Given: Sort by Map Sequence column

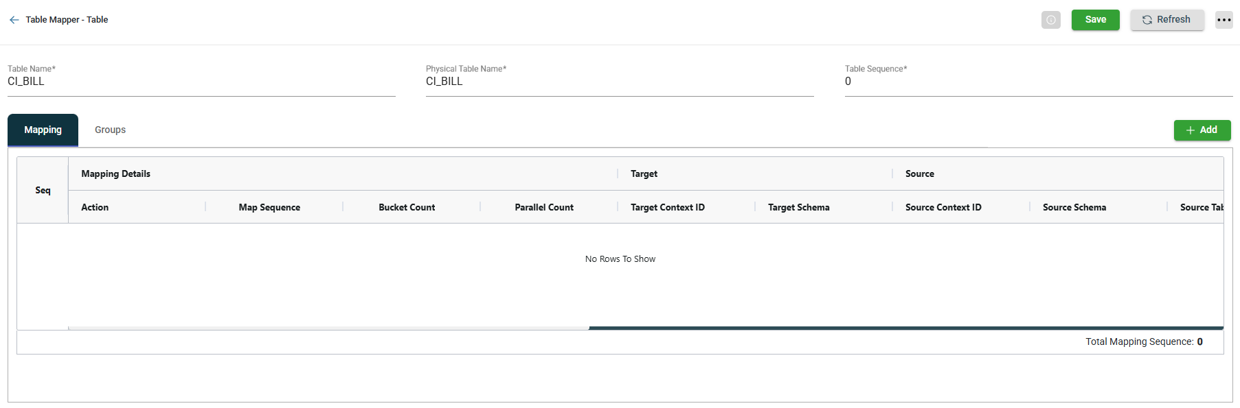Looking at the screenshot, I should coord(269,208).
